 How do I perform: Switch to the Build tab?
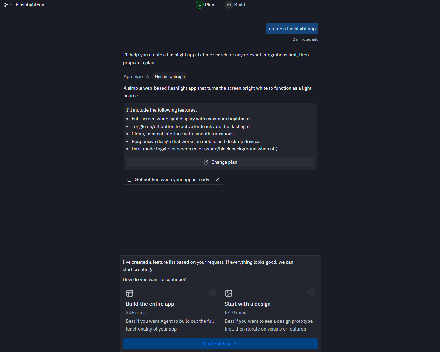click(x=240, y=5)
